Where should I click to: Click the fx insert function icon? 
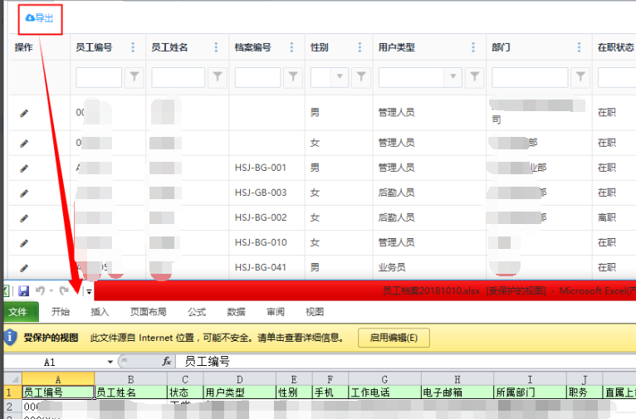pyautogui.click(x=166, y=362)
